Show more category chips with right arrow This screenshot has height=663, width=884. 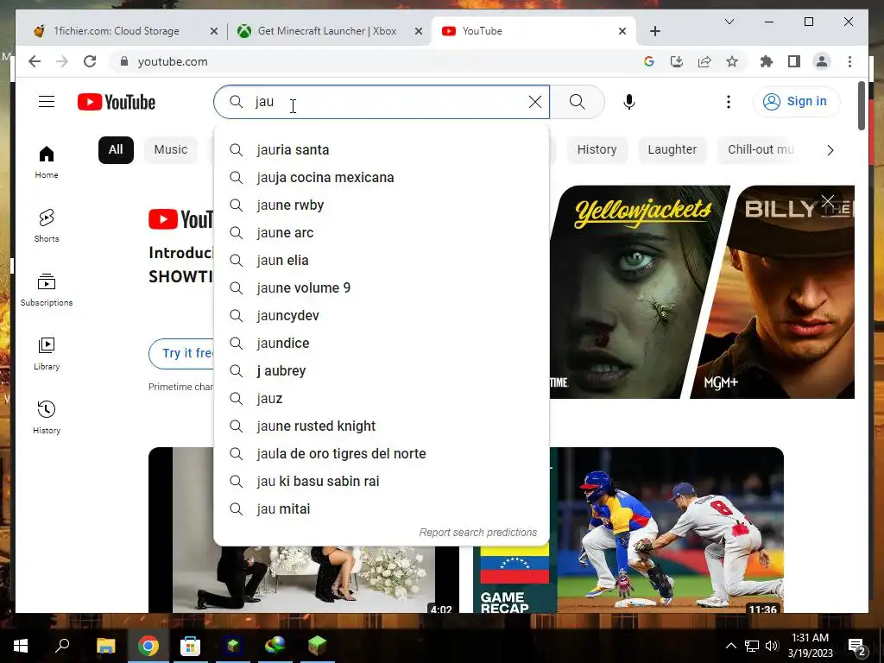tap(830, 150)
